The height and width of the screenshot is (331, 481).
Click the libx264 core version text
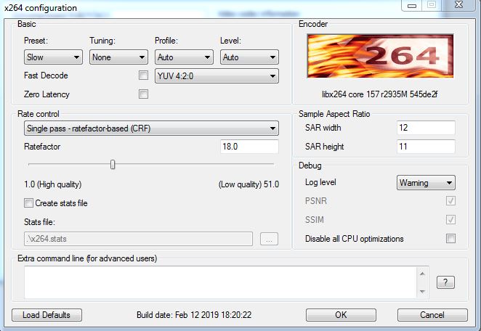tap(380, 94)
